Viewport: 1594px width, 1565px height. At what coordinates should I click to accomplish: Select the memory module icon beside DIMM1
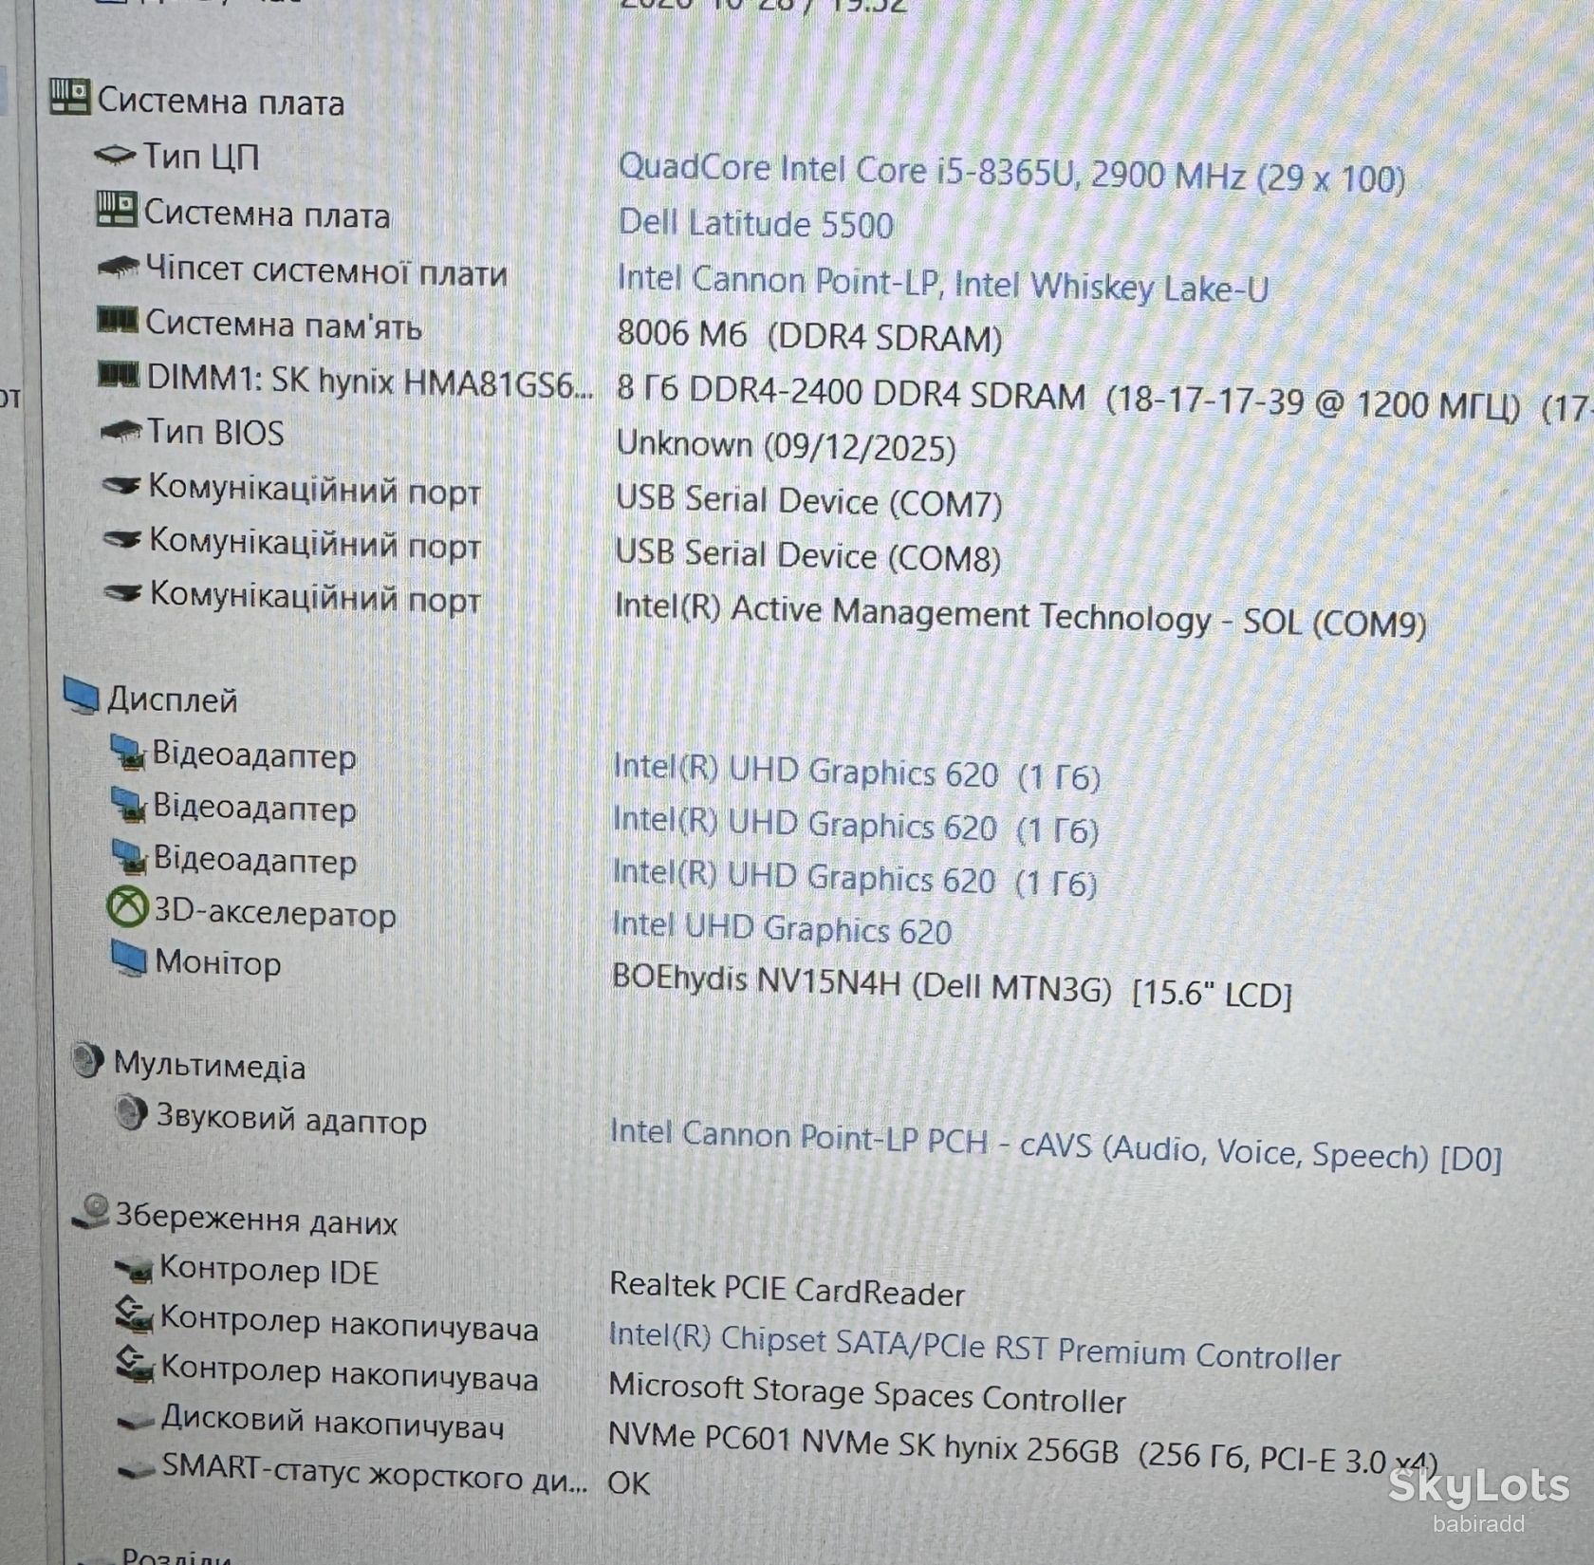(x=120, y=376)
